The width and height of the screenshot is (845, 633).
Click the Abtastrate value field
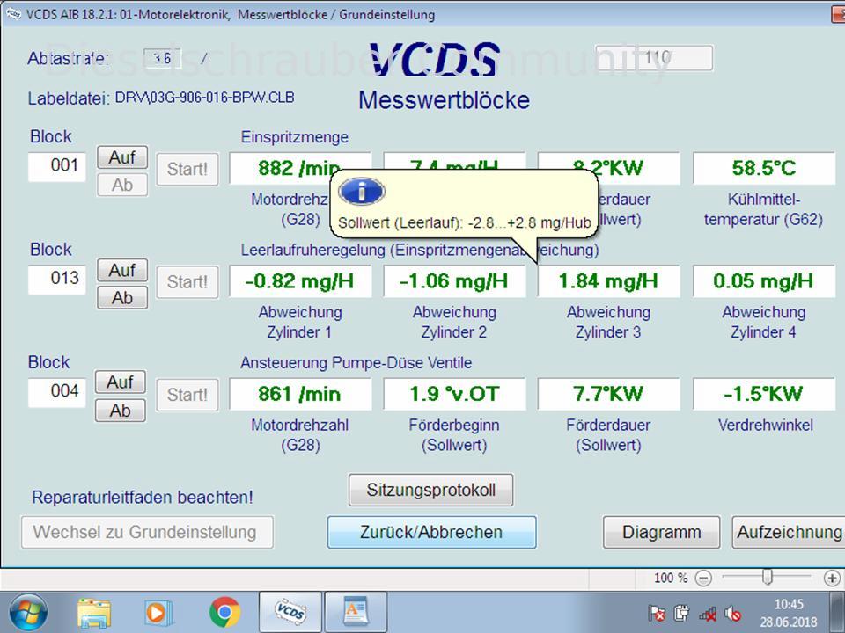[x=162, y=58]
